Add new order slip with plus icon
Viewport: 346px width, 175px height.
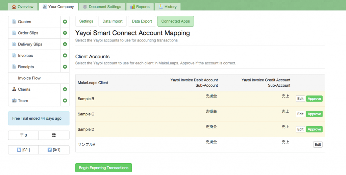coord(65,33)
